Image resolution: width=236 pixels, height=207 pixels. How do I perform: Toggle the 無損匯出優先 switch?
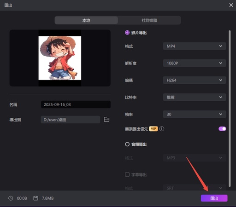[222, 129]
